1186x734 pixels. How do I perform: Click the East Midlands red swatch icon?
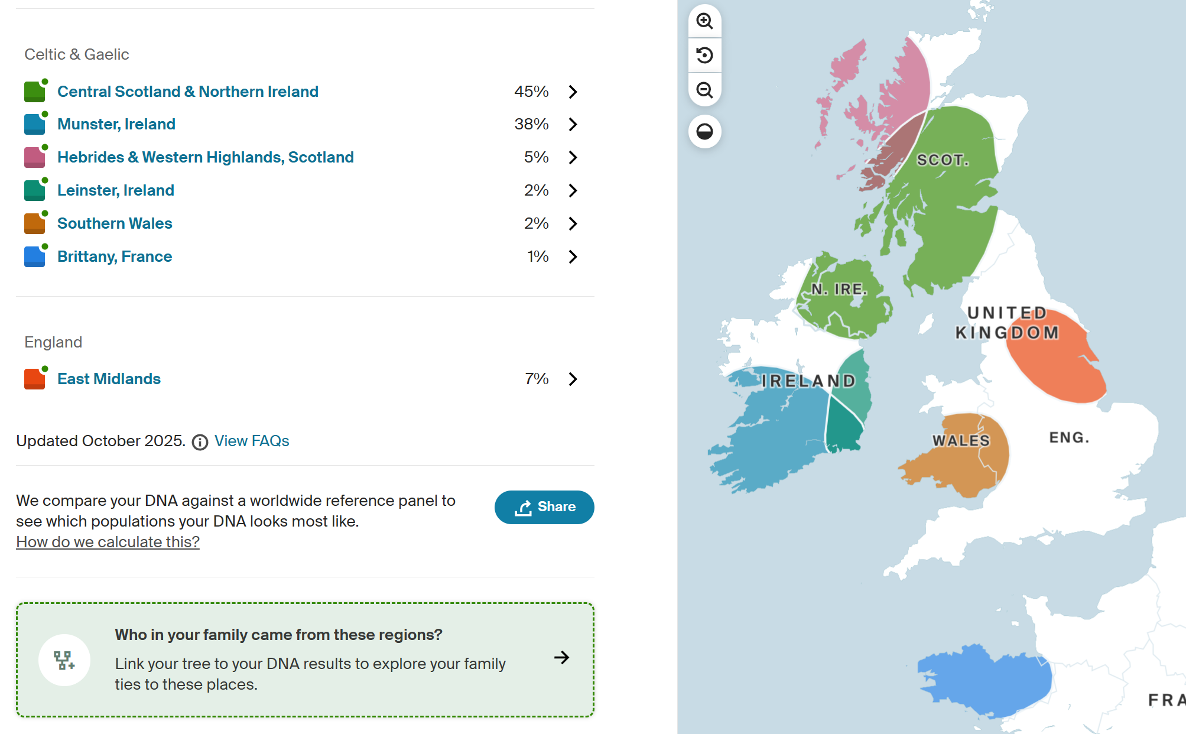pos(34,379)
